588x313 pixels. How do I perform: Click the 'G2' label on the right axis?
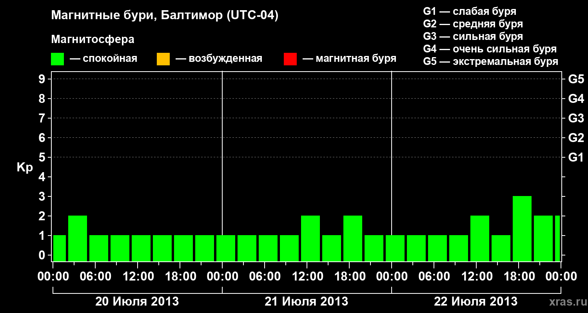tap(576, 138)
